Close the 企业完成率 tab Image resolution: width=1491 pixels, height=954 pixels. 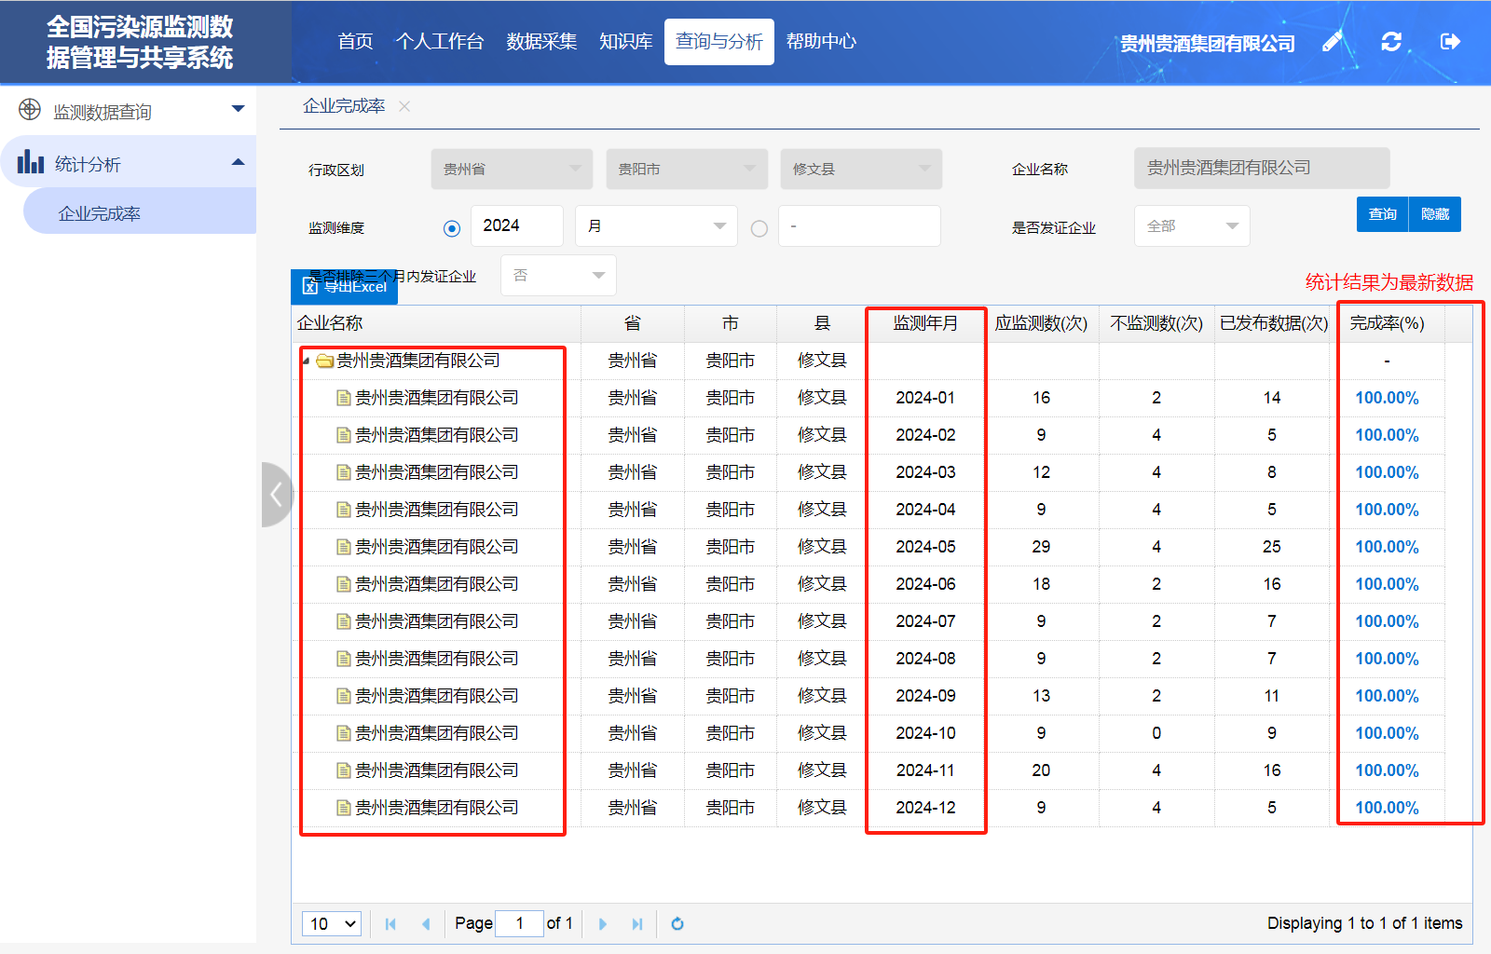[x=404, y=106]
